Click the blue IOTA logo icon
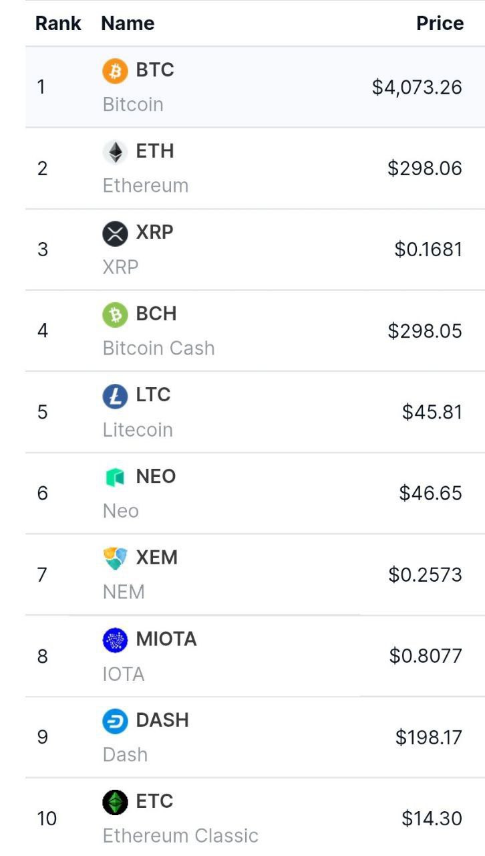The height and width of the screenshot is (856, 485). pyautogui.click(x=115, y=640)
